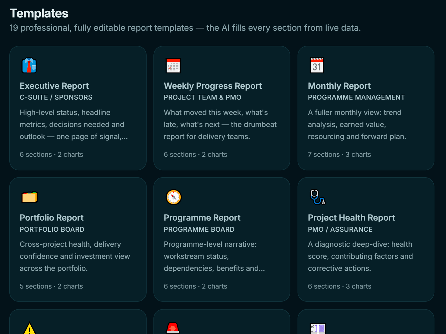Click the Programme Report compass icon

click(174, 197)
